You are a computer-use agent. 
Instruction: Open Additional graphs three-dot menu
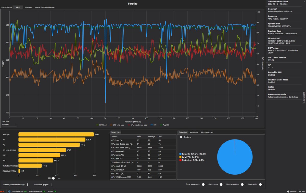[51, 185]
